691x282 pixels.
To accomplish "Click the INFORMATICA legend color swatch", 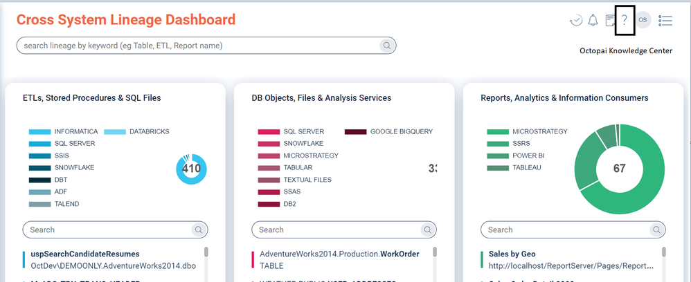I will (x=39, y=131).
